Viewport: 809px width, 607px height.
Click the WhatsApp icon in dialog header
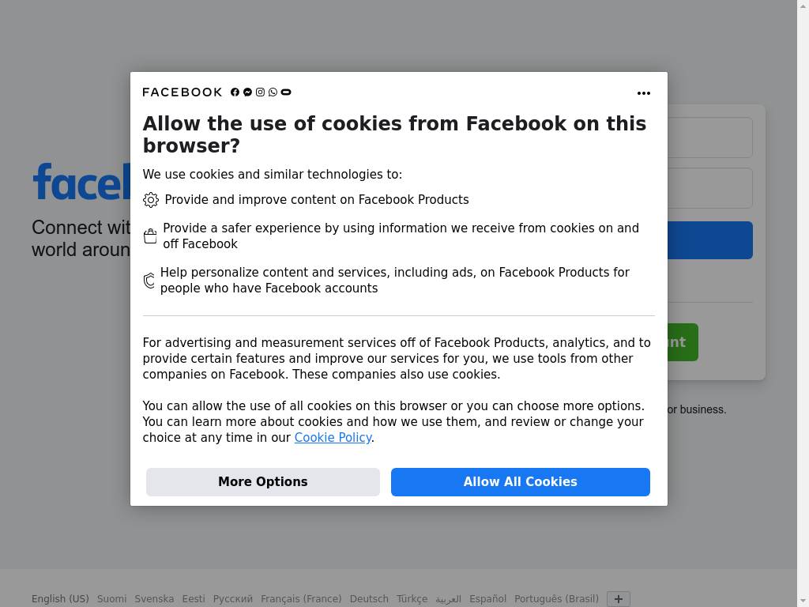(x=273, y=92)
